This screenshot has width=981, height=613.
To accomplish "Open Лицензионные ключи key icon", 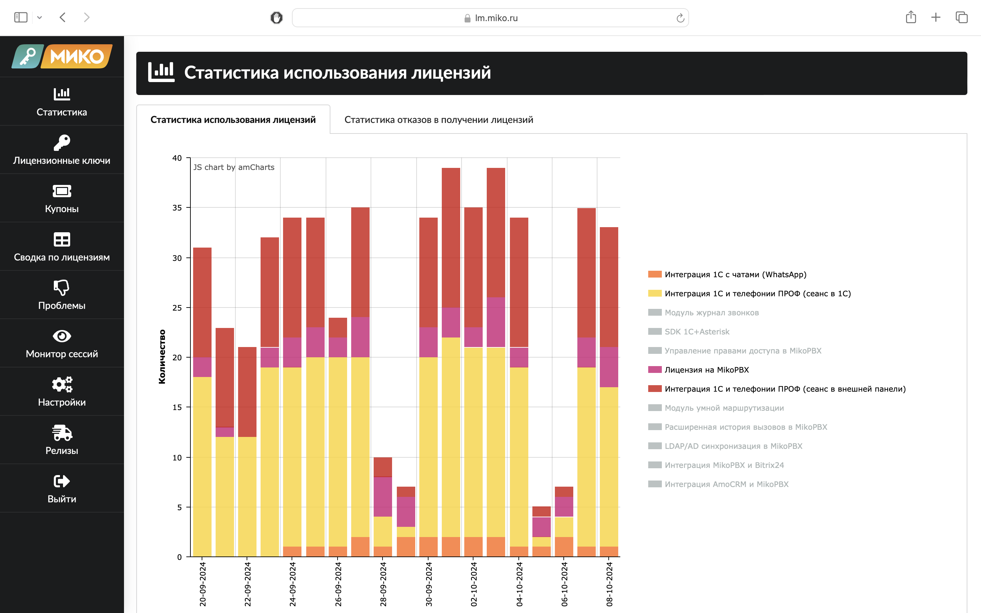I will [x=62, y=142].
